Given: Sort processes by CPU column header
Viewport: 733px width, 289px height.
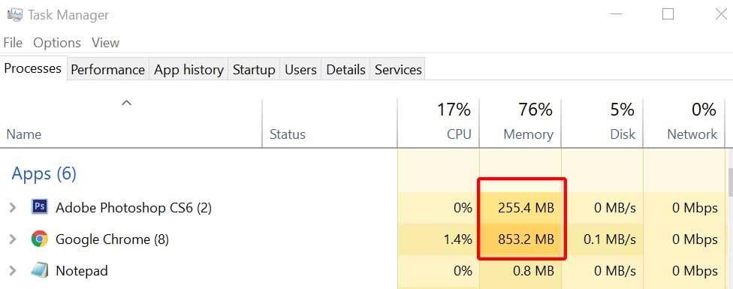Looking at the screenshot, I should 439,122.
